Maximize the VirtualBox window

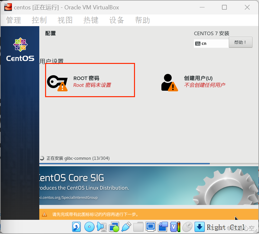pos(224,7)
